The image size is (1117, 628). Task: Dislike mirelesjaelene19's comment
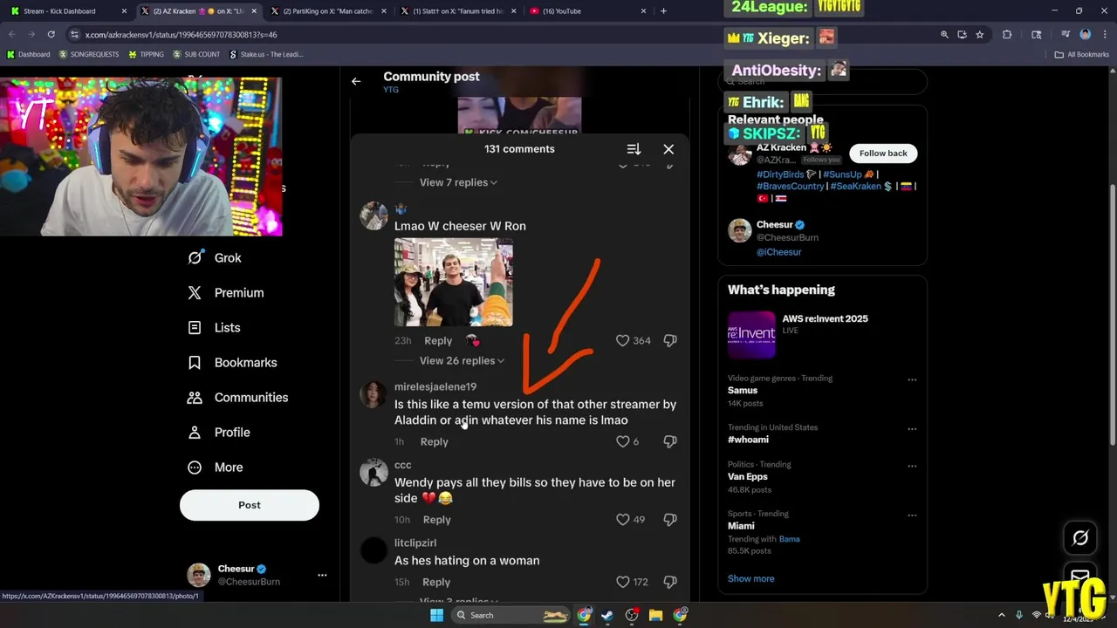pos(670,441)
